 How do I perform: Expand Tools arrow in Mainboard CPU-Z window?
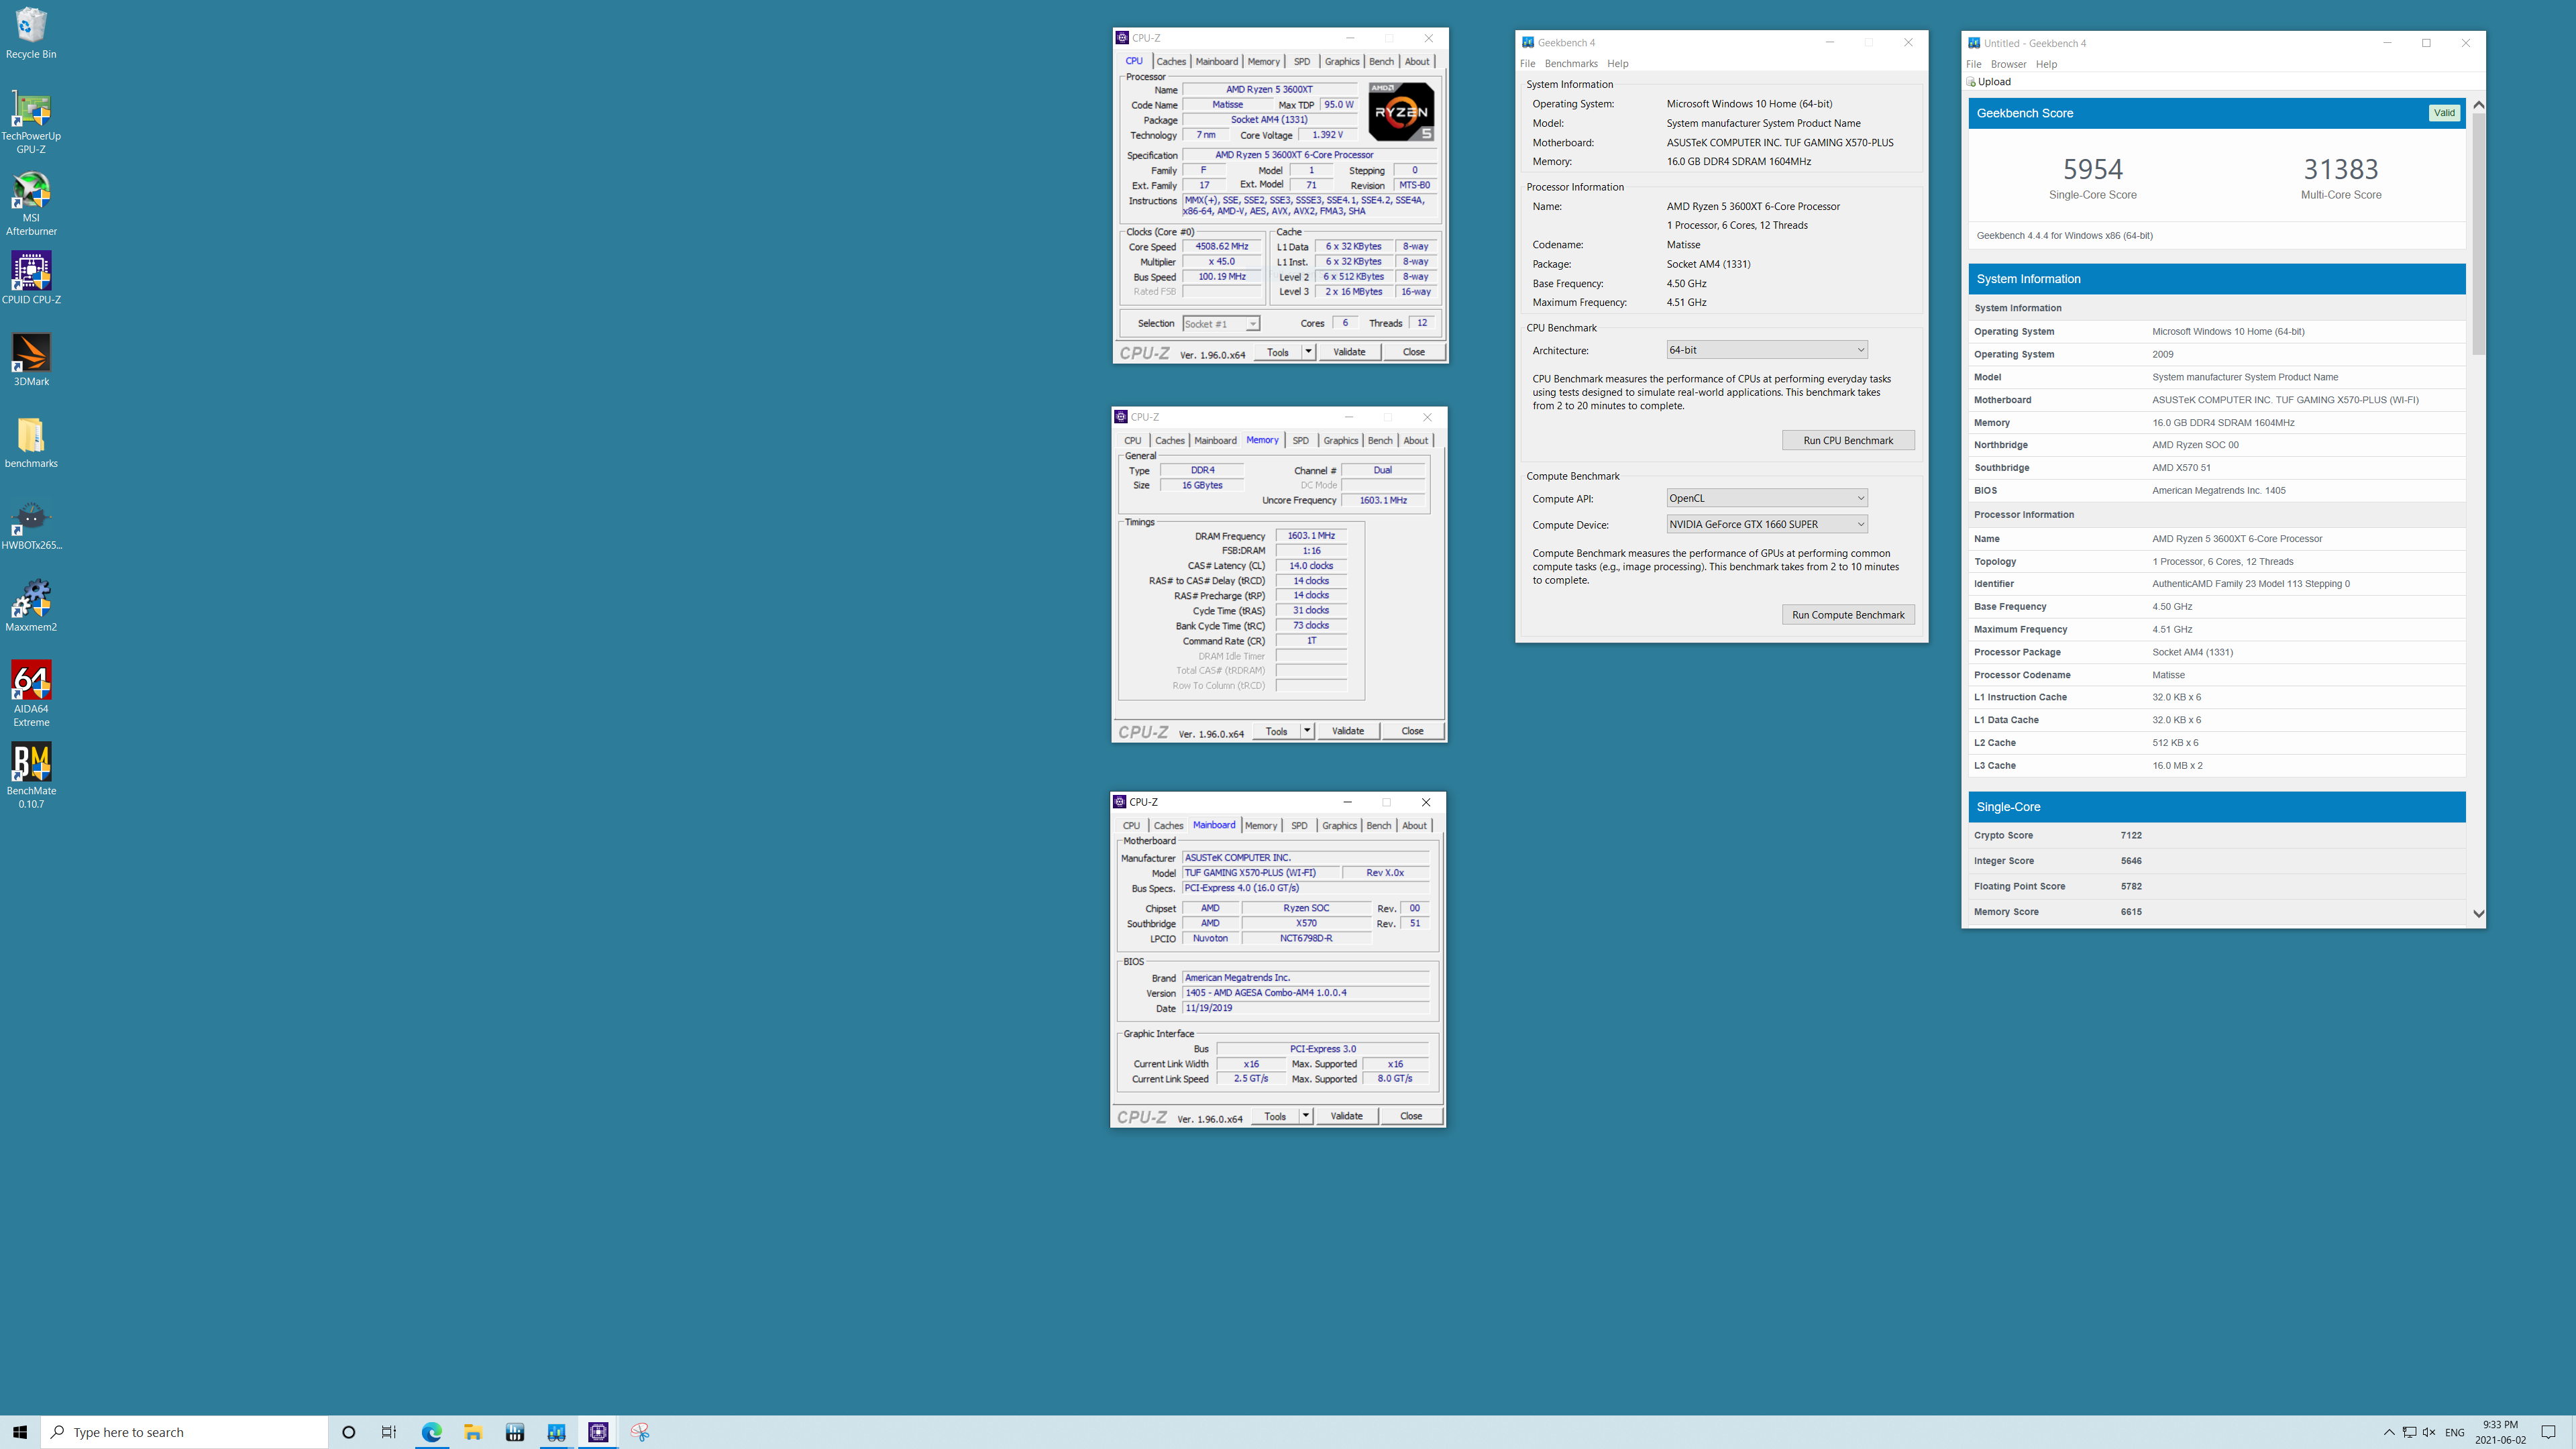click(x=1305, y=1116)
